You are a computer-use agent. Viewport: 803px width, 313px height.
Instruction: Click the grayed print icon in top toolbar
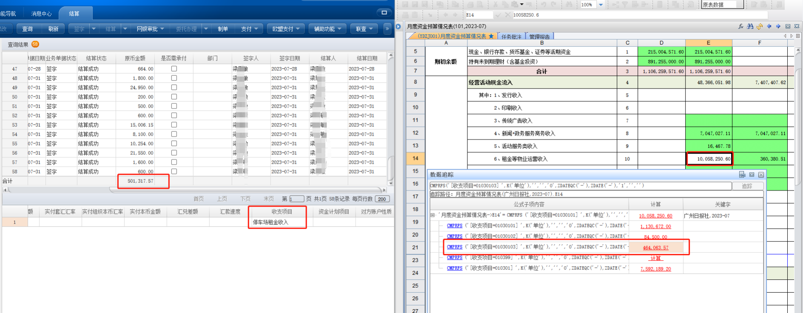click(470, 5)
